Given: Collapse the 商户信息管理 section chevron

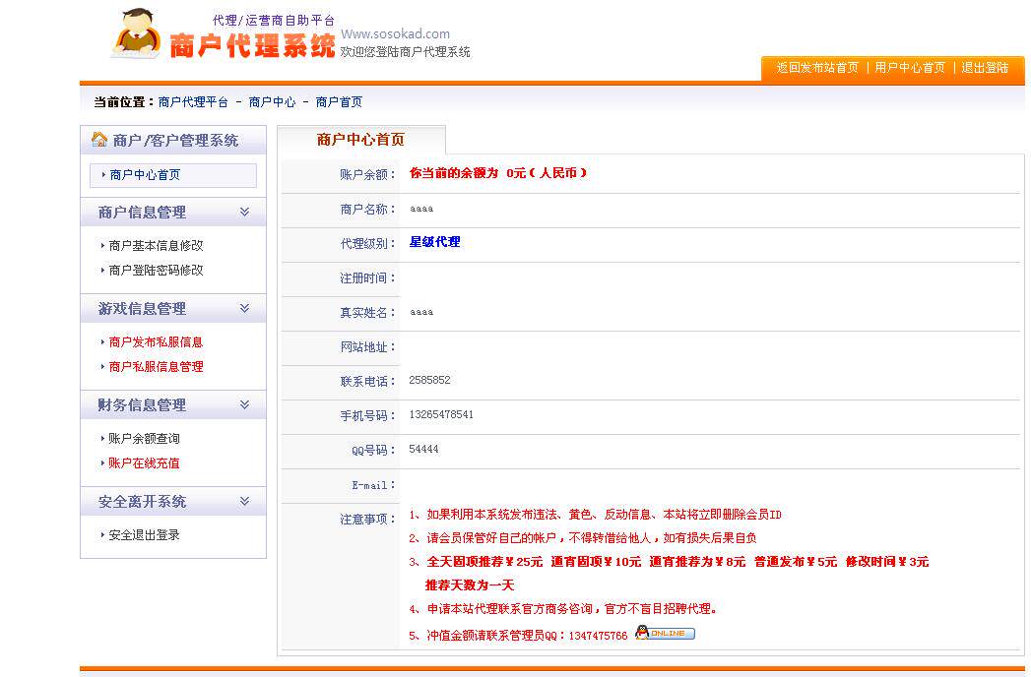Looking at the screenshot, I should (244, 212).
